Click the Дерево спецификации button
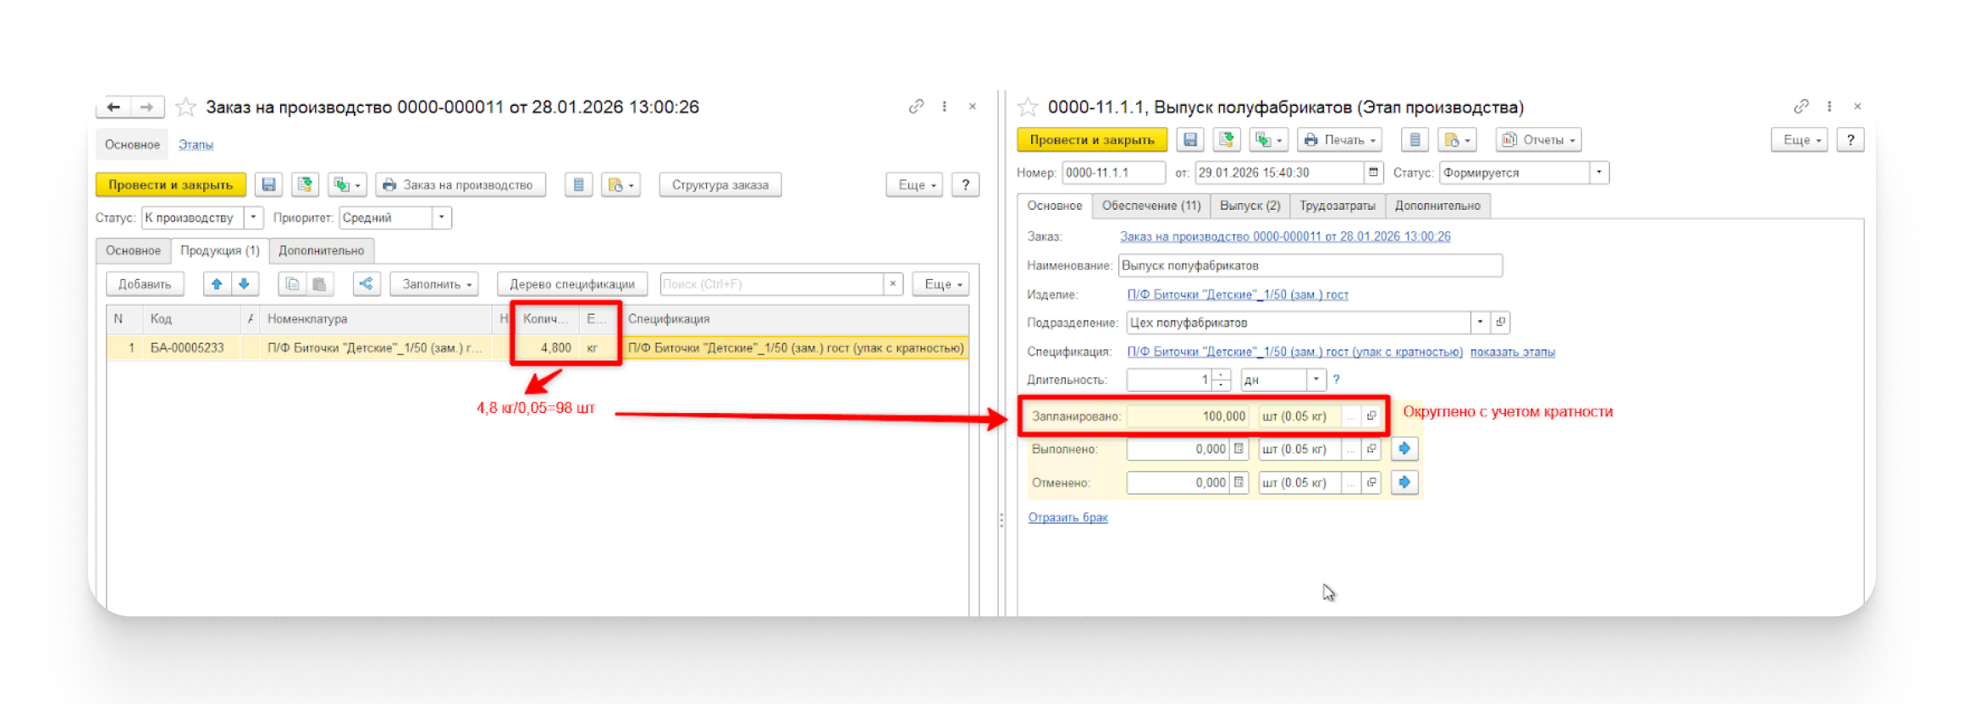The height and width of the screenshot is (704, 1964). click(x=571, y=284)
